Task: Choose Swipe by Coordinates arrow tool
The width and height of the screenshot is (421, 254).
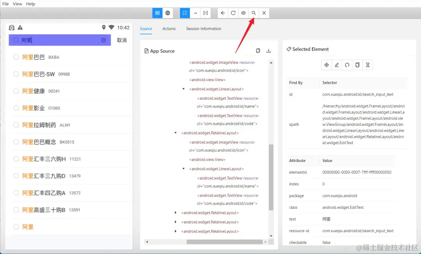Action: coord(195,13)
